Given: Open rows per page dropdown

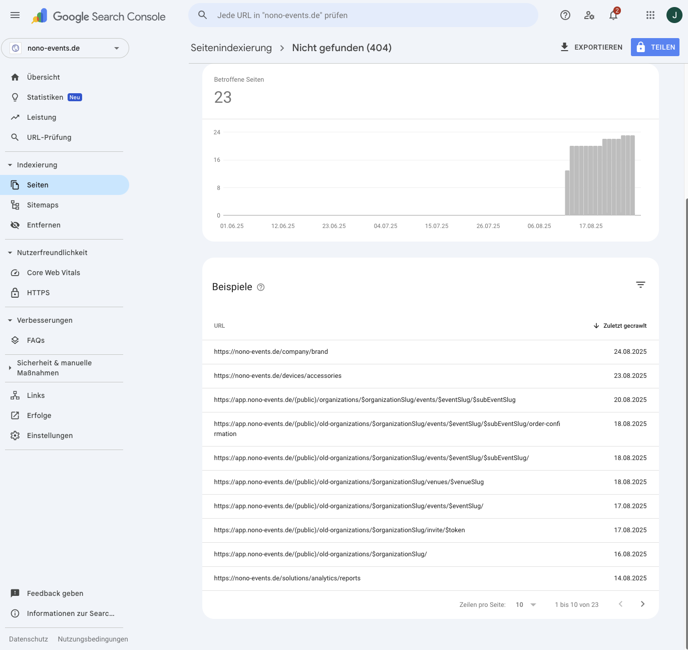Looking at the screenshot, I should (526, 604).
